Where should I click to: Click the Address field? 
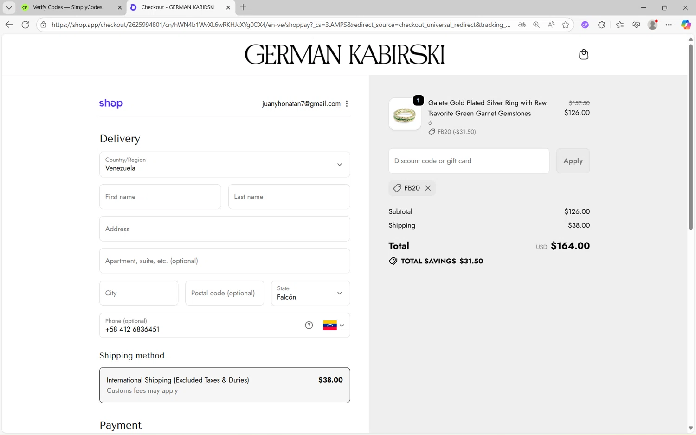[x=225, y=229]
